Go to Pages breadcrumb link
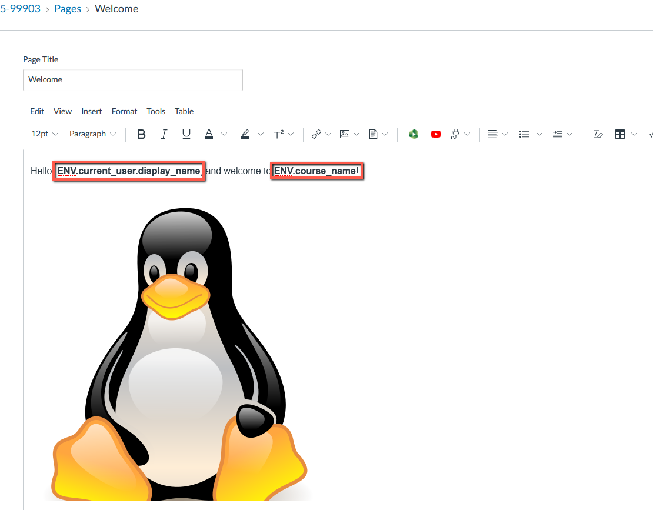653x510 pixels. 68,9
